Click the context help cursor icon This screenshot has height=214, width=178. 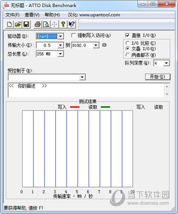72,24
